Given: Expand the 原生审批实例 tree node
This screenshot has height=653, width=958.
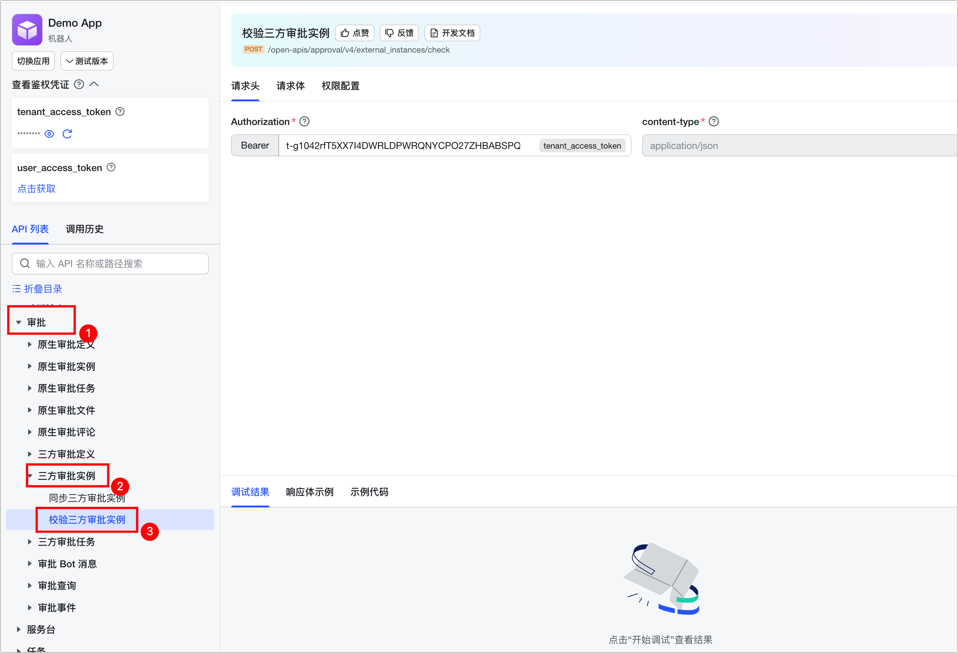Looking at the screenshot, I should point(30,366).
